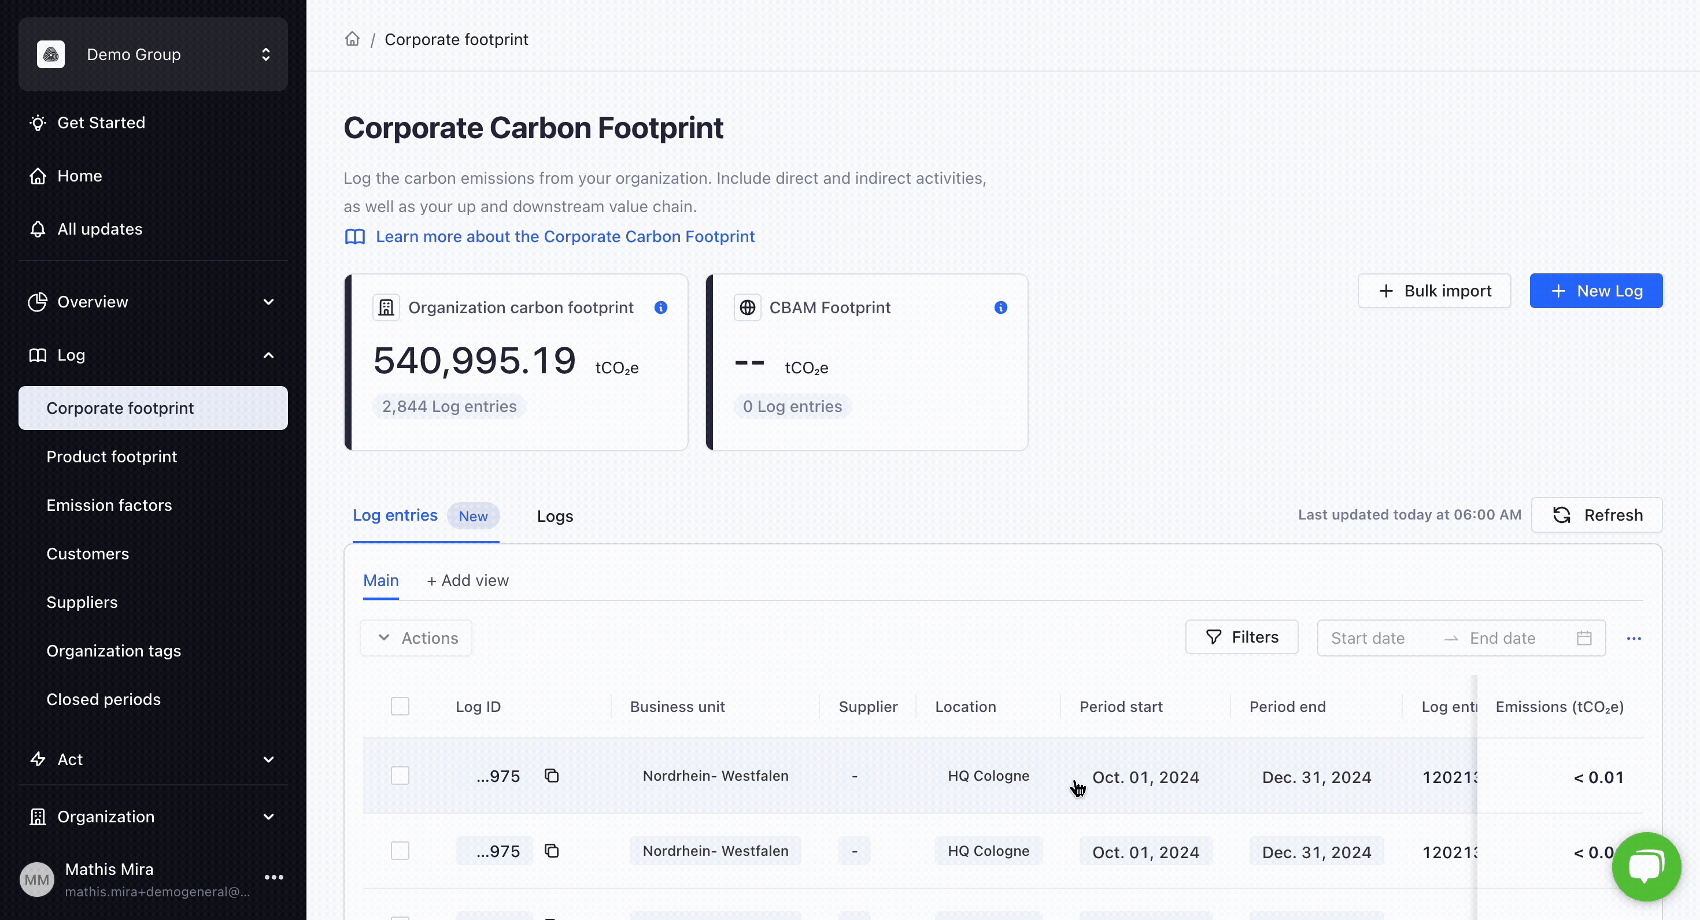Check the second ...975 row checkbox
This screenshot has height=920, width=1700.
pyautogui.click(x=400, y=851)
